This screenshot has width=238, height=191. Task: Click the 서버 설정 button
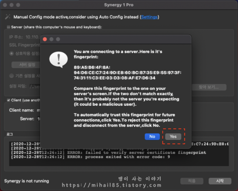(26, 65)
